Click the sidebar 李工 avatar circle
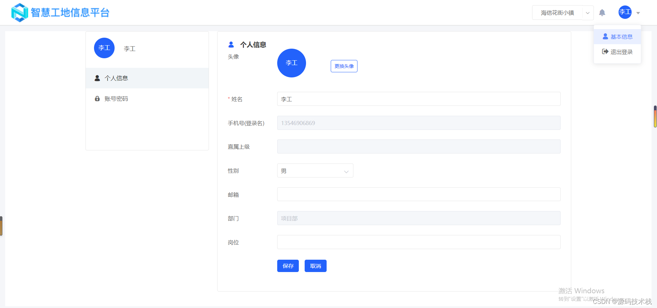Screen dimensions: 657x308 click(x=104, y=48)
